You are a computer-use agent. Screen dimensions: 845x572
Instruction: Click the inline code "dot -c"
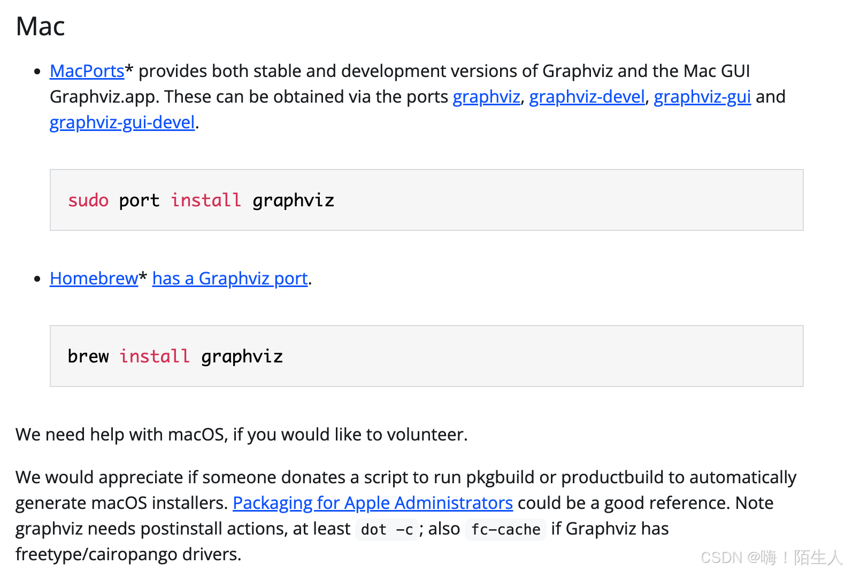387,530
